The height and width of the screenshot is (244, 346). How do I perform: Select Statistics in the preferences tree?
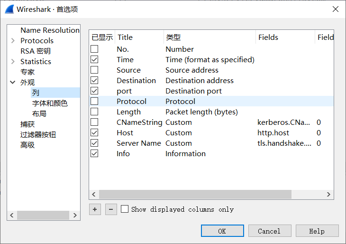click(x=36, y=61)
